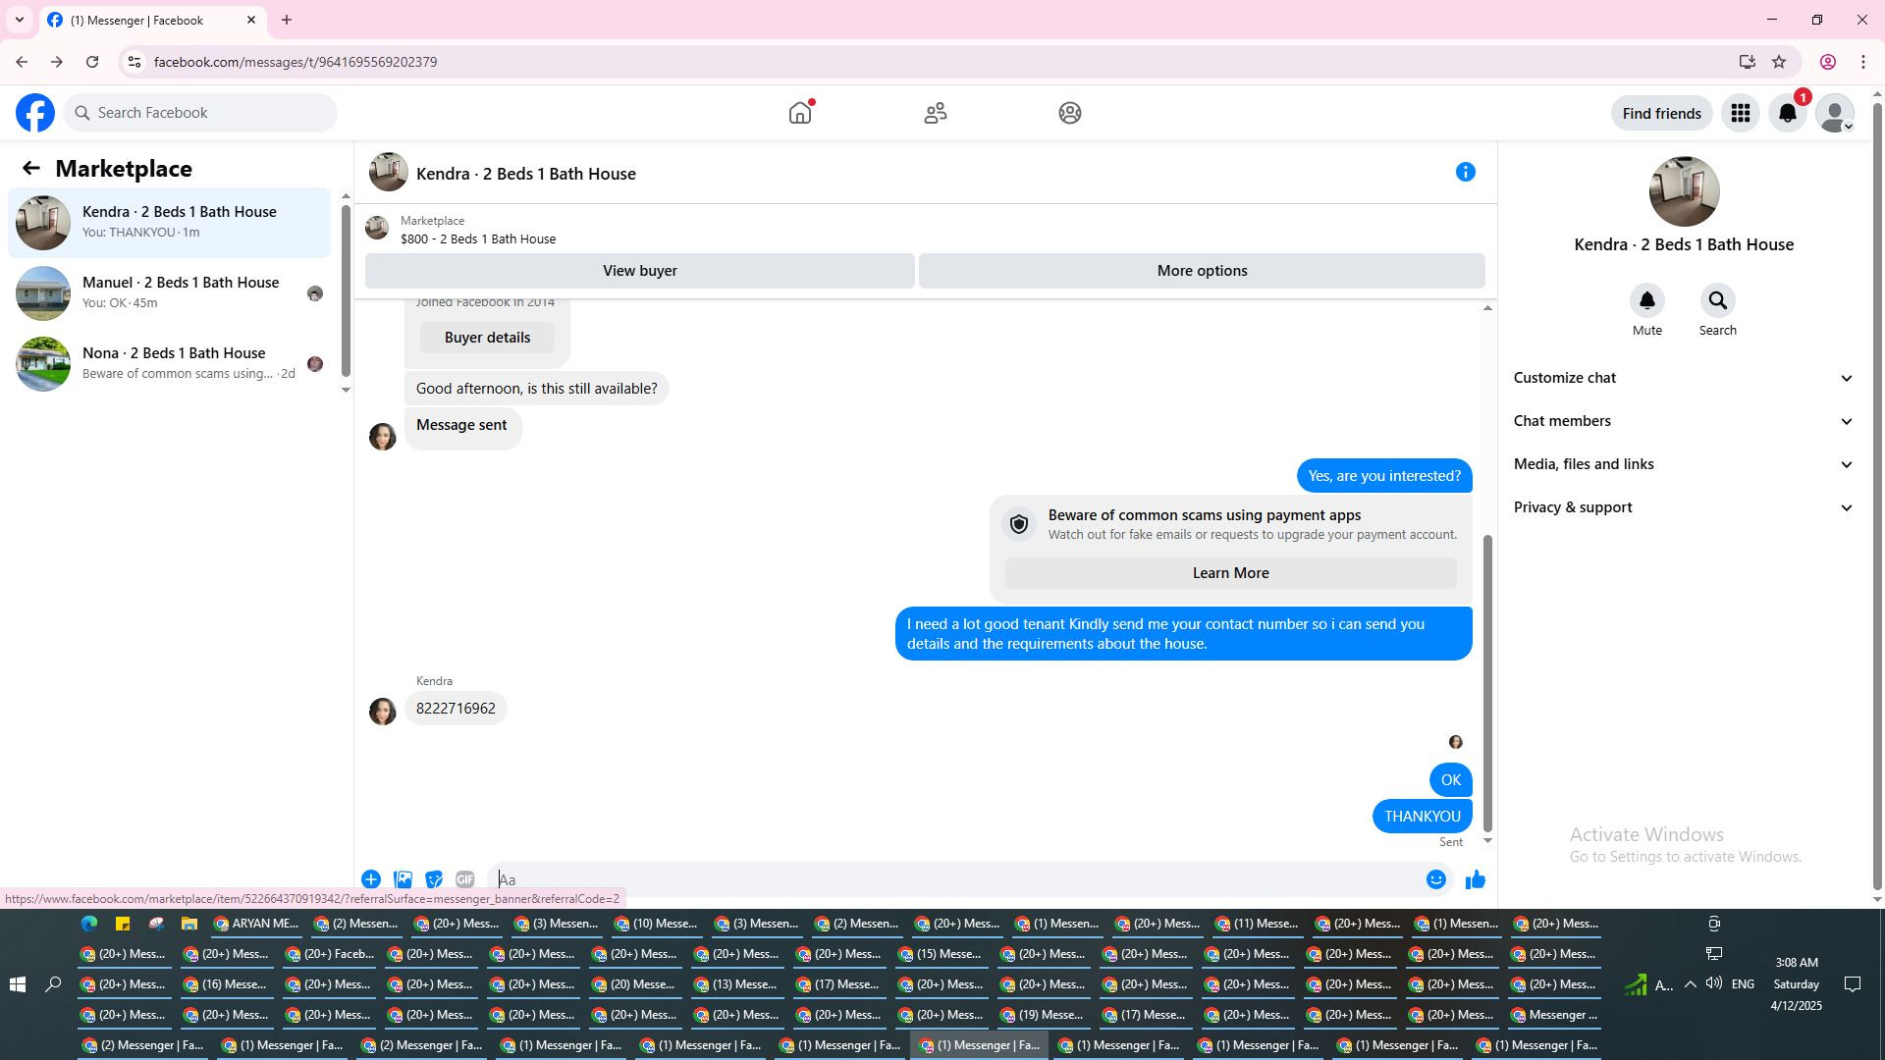Expand the Chat members section
Viewport: 1885px width, 1060px height.
pyautogui.click(x=1684, y=421)
